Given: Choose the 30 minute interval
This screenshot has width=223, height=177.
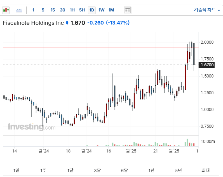Looking at the screenshot, I should pos(62,10).
